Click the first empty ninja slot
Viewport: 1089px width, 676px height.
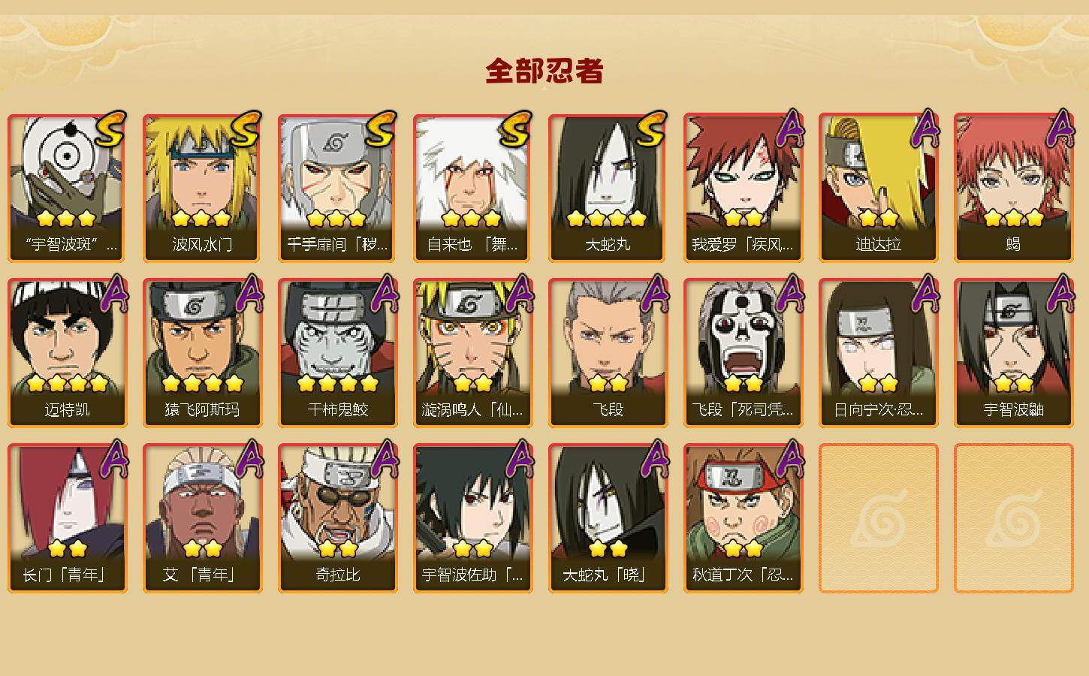[x=878, y=518]
